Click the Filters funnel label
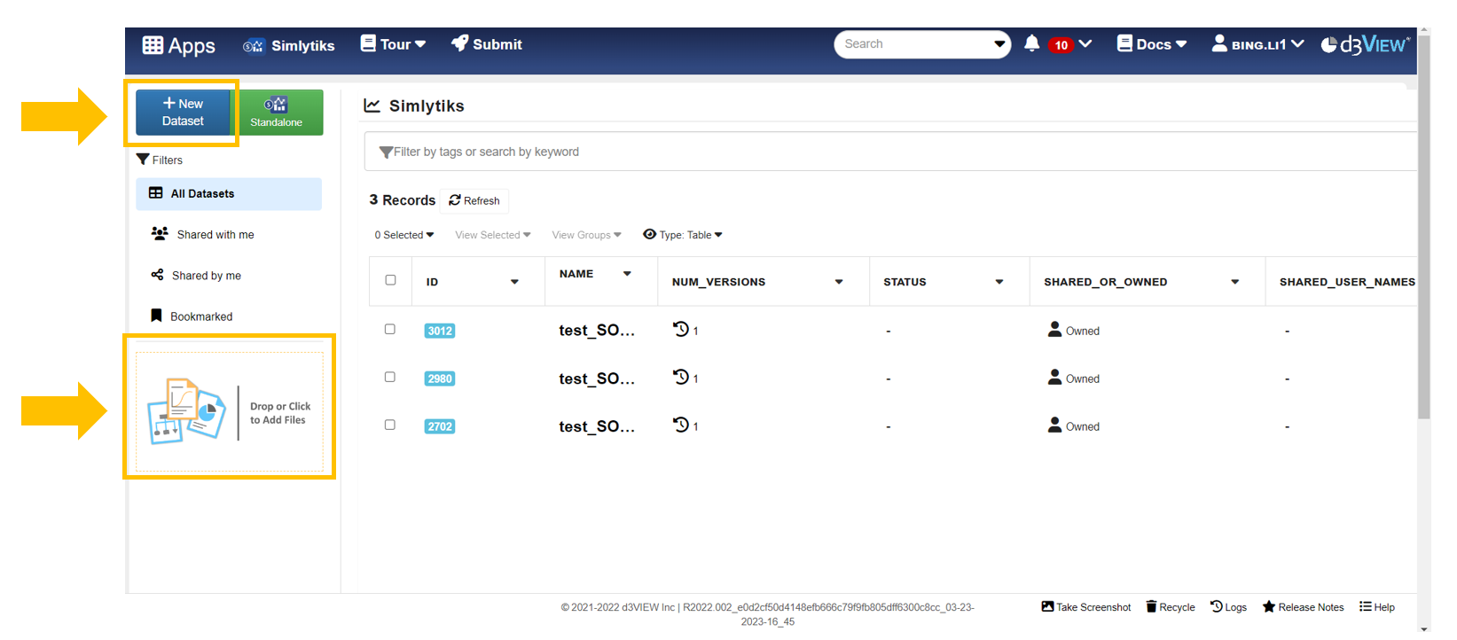The image size is (1457, 640). tap(160, 160)
